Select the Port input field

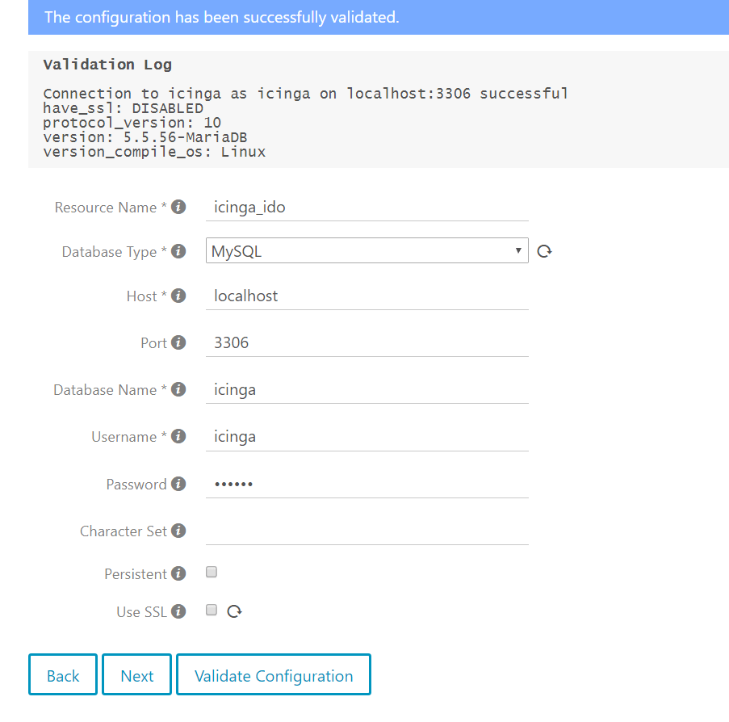click(367, 343)
